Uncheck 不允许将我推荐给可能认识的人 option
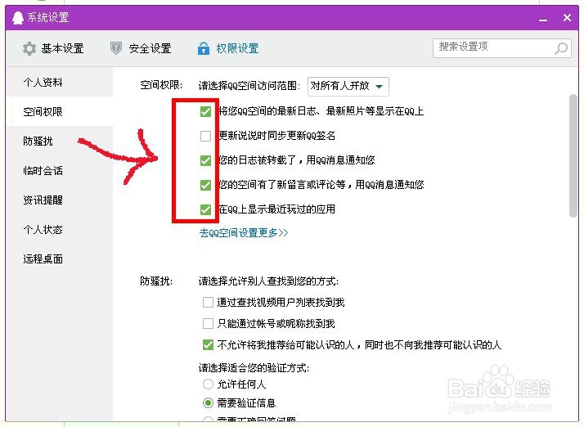The width and height of the screenshot is (584, 427). 208,344
